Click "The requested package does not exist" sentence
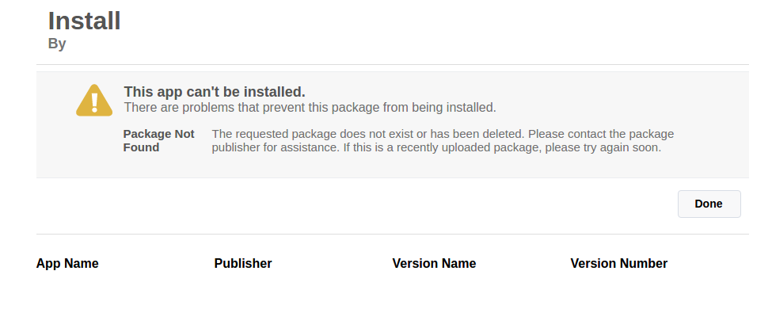772x309 pixels. tap(368, 134)
